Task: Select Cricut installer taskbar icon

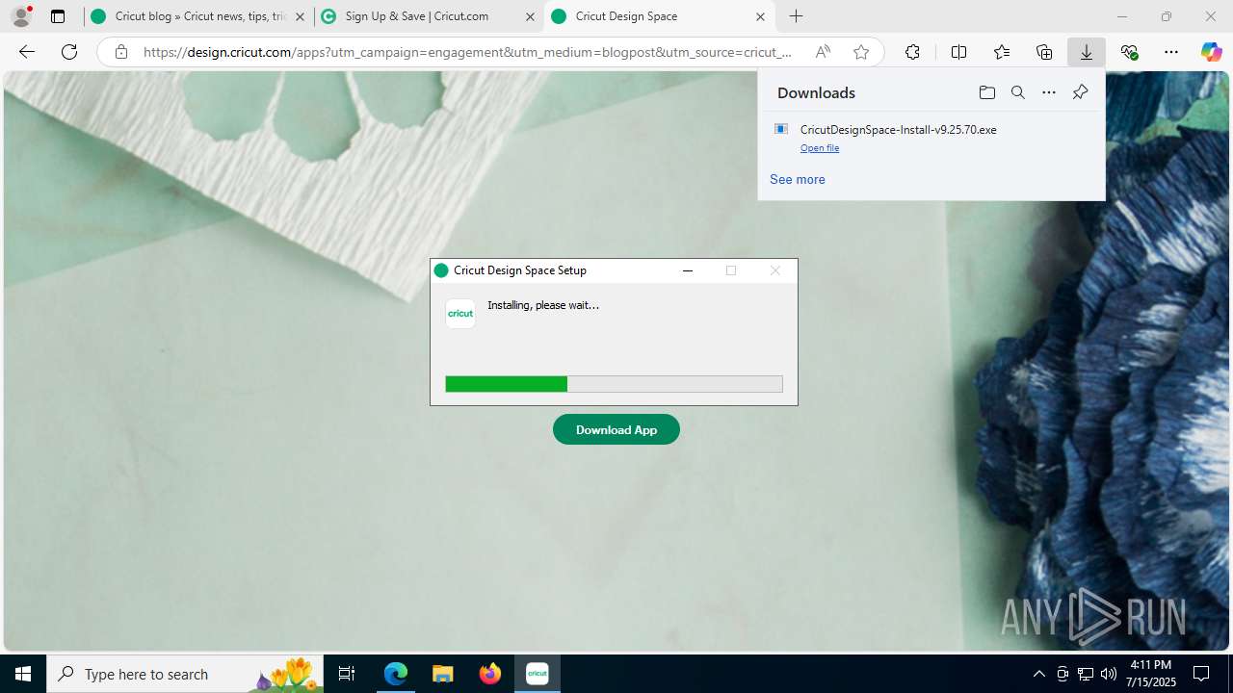Action: 538,674
